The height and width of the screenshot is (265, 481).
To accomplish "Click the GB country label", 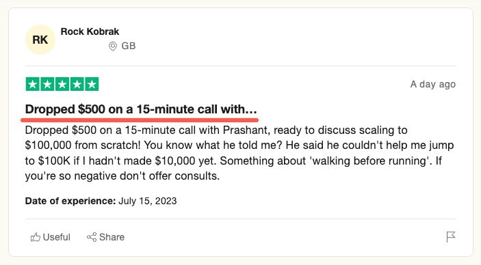I will click(x=129, y=46).
